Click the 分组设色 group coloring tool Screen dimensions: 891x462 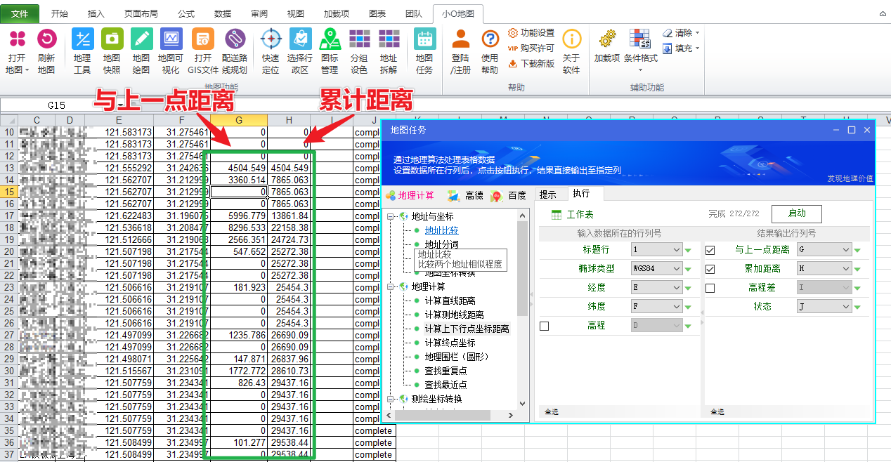coord(359,51)
